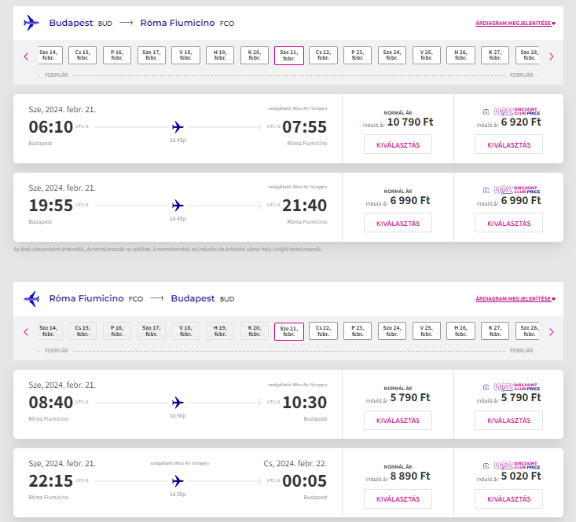Select outbound date K 20 febr.
Screen dimensions: 576x522
pyautogui.click(x=255, y=56)
